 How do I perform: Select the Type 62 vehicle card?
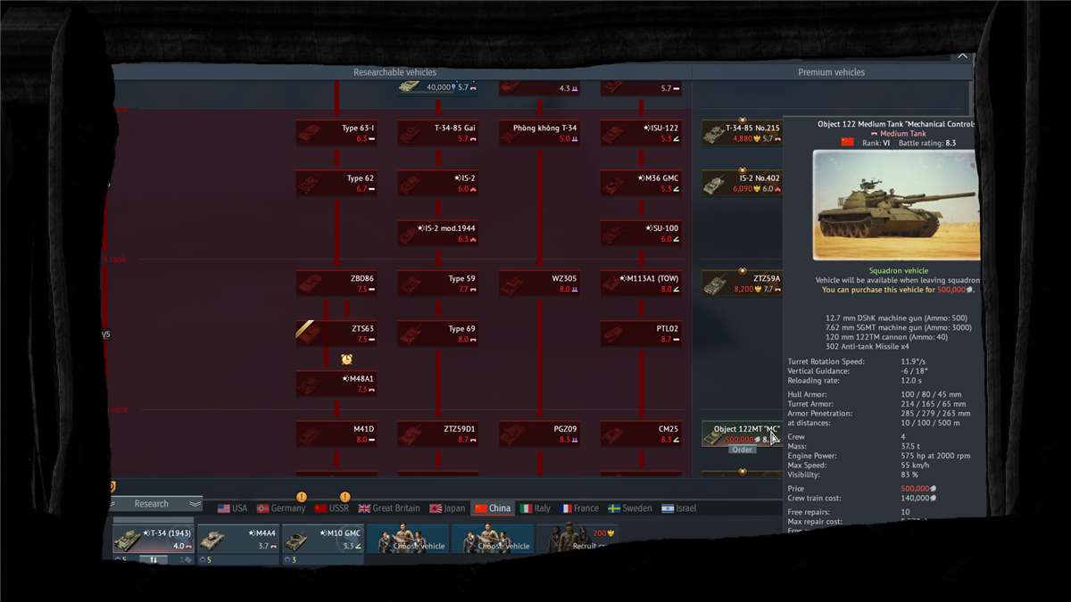pyautogui.click(x=336, y=183)
